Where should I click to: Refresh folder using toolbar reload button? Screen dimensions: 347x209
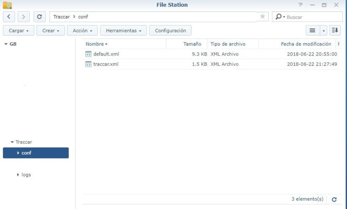coord(39,17)
